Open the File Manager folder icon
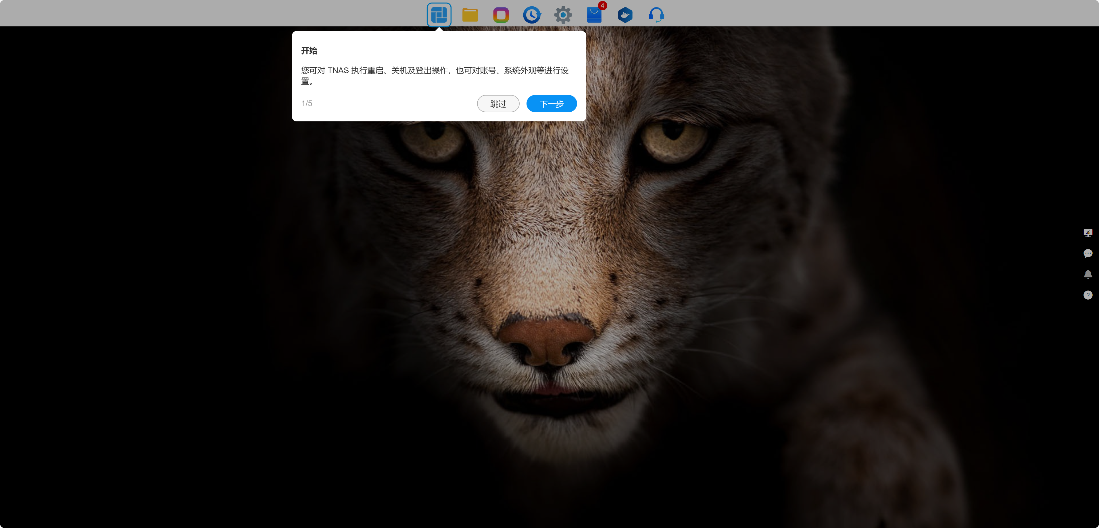 coord(470,15)
